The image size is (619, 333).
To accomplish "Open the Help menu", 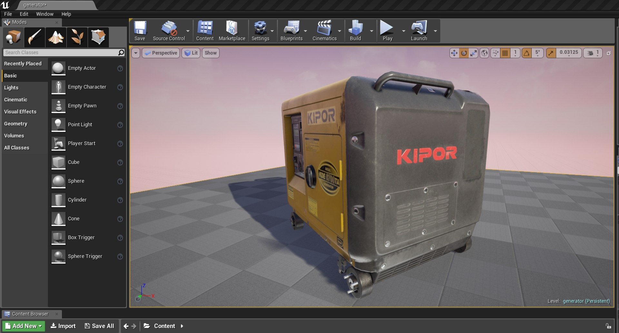I will [66, 14].
